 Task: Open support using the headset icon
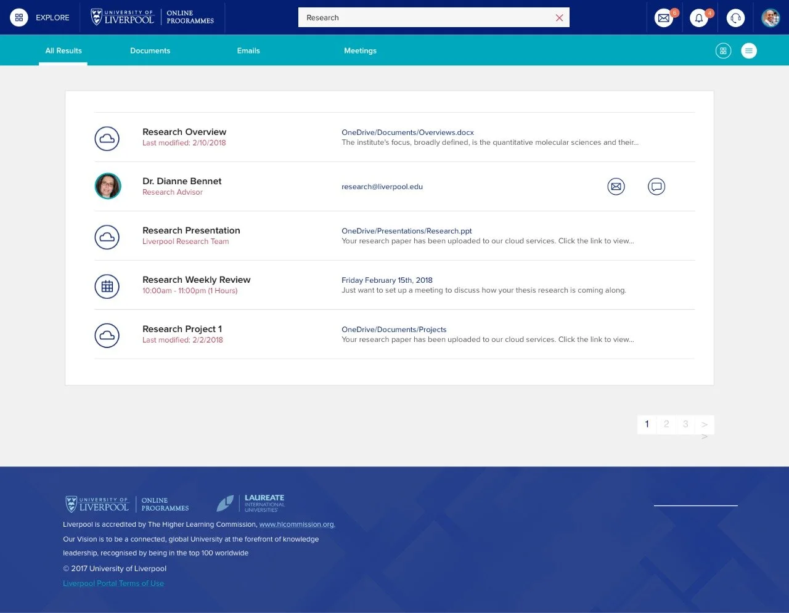[735, 18]
